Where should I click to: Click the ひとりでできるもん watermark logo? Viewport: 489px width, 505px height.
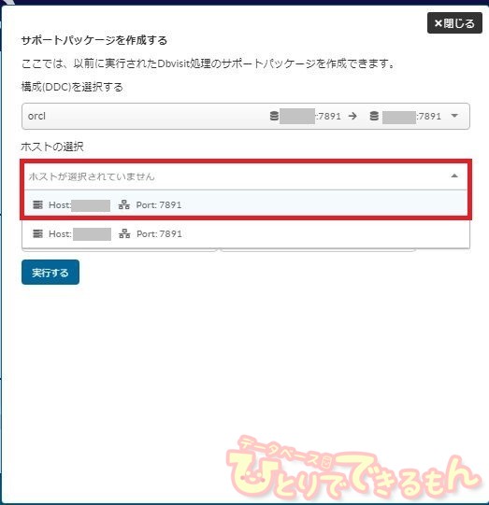(x=353, y=469)
